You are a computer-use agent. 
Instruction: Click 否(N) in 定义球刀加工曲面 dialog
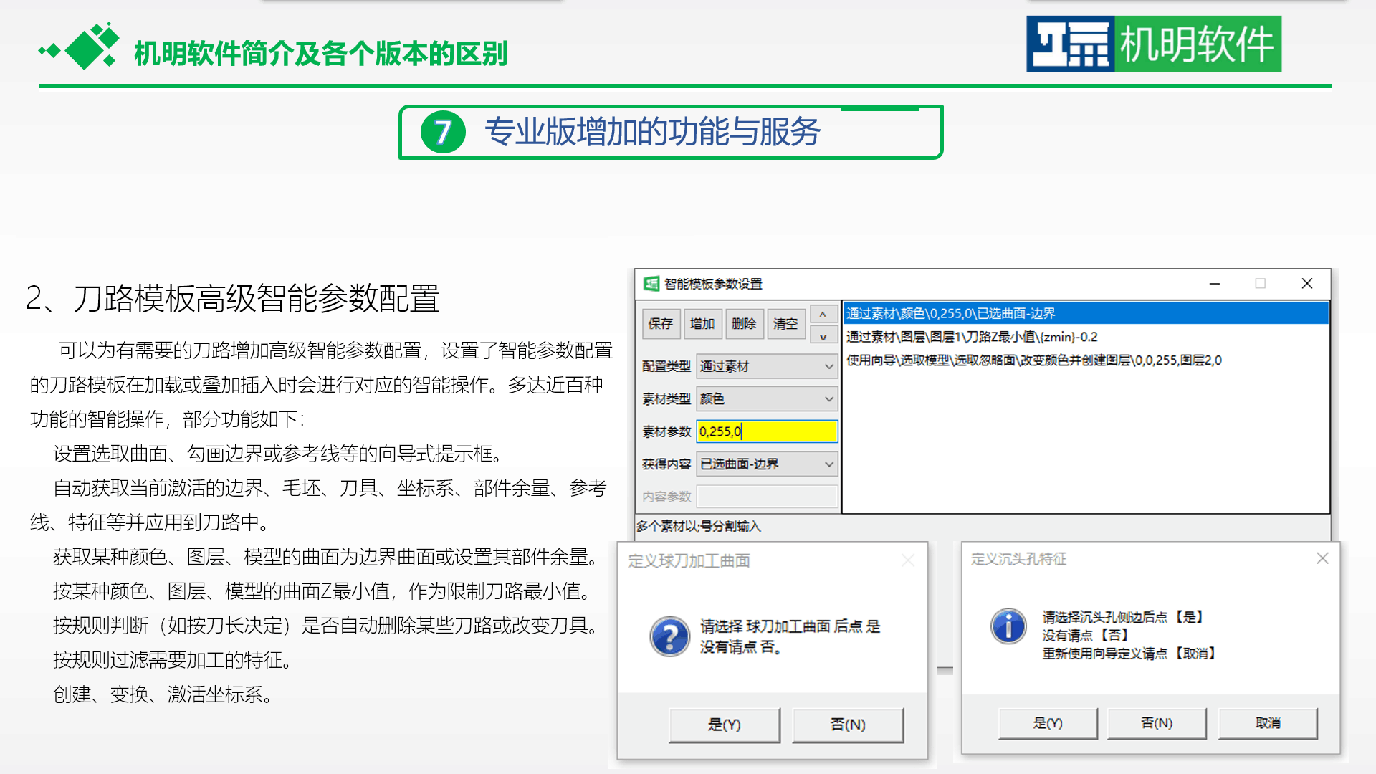848,725
